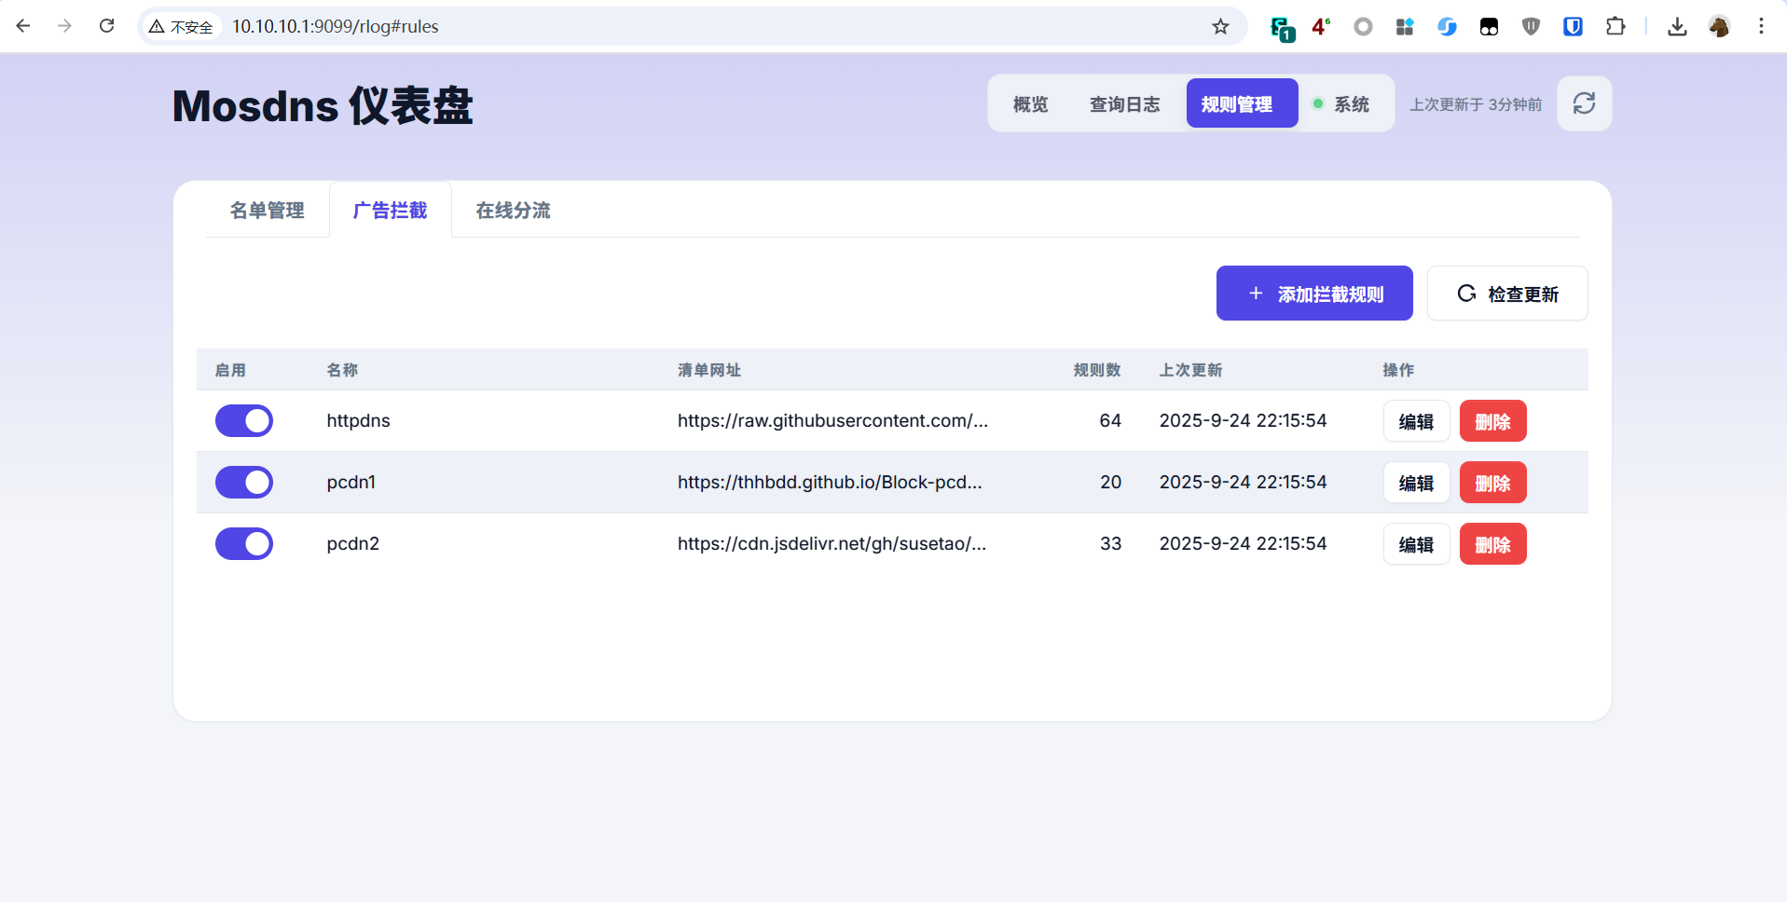Bookmark this page with the star icon
Viewport: 1787px width, 902px height.
[x=1220, y=26]
